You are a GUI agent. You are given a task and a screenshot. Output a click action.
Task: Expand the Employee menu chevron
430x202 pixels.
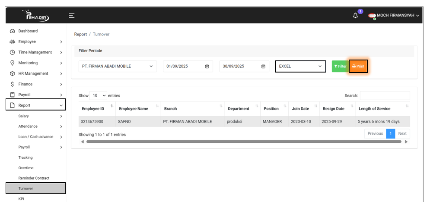click(61, 42)
